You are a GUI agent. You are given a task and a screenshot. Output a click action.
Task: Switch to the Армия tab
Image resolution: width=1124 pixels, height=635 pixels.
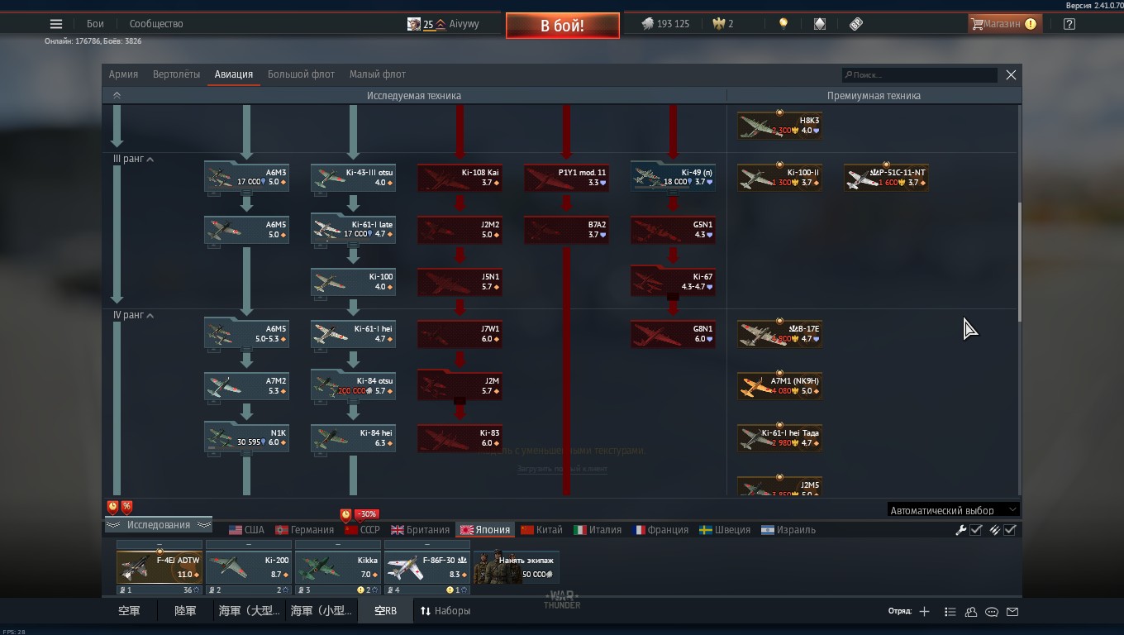point(123,74)
